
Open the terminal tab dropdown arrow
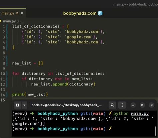coord(24,105)
